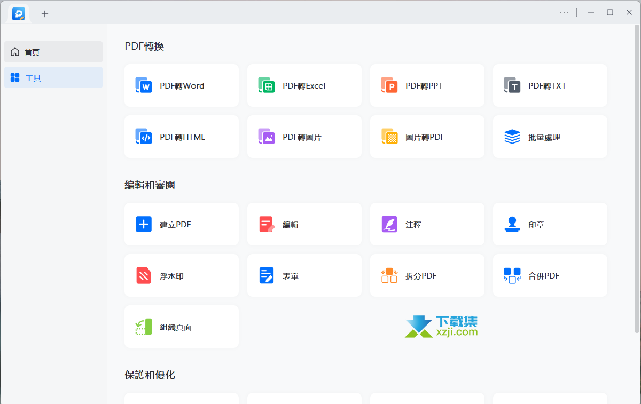This screenshot has height=404, width=641.
Task: Click the 保護和優化 section heading
Action: pos(150,375)
